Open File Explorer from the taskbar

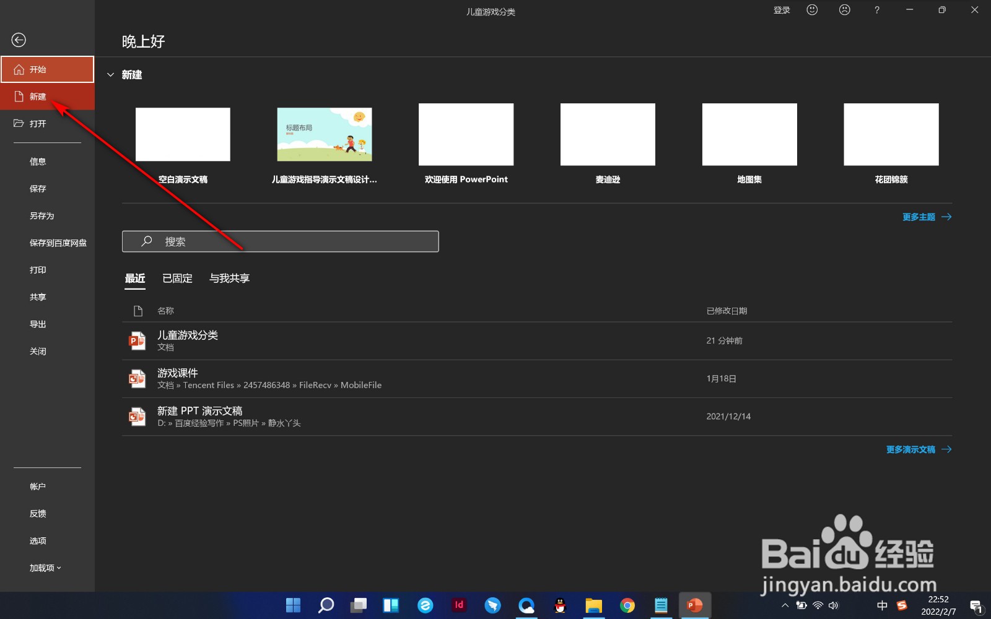click(593, 605)
